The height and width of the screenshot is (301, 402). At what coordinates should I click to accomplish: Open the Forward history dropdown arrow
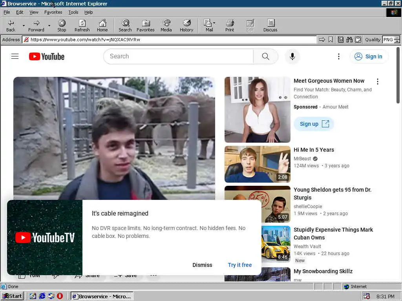(x=49, y=25)
